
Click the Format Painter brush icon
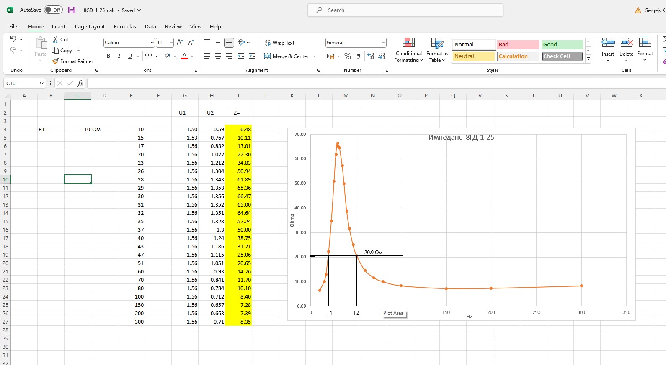[55, 61]
